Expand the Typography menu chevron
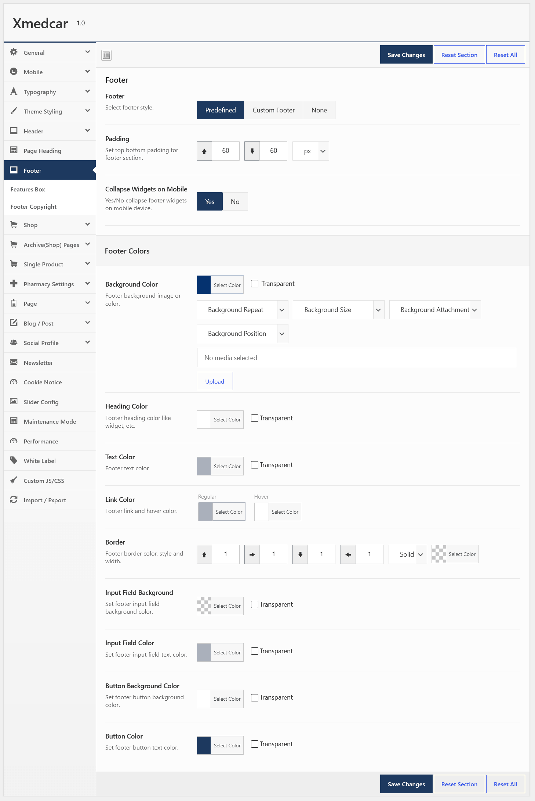The width and height of the screenshot is (535, 801). point(88,91)
